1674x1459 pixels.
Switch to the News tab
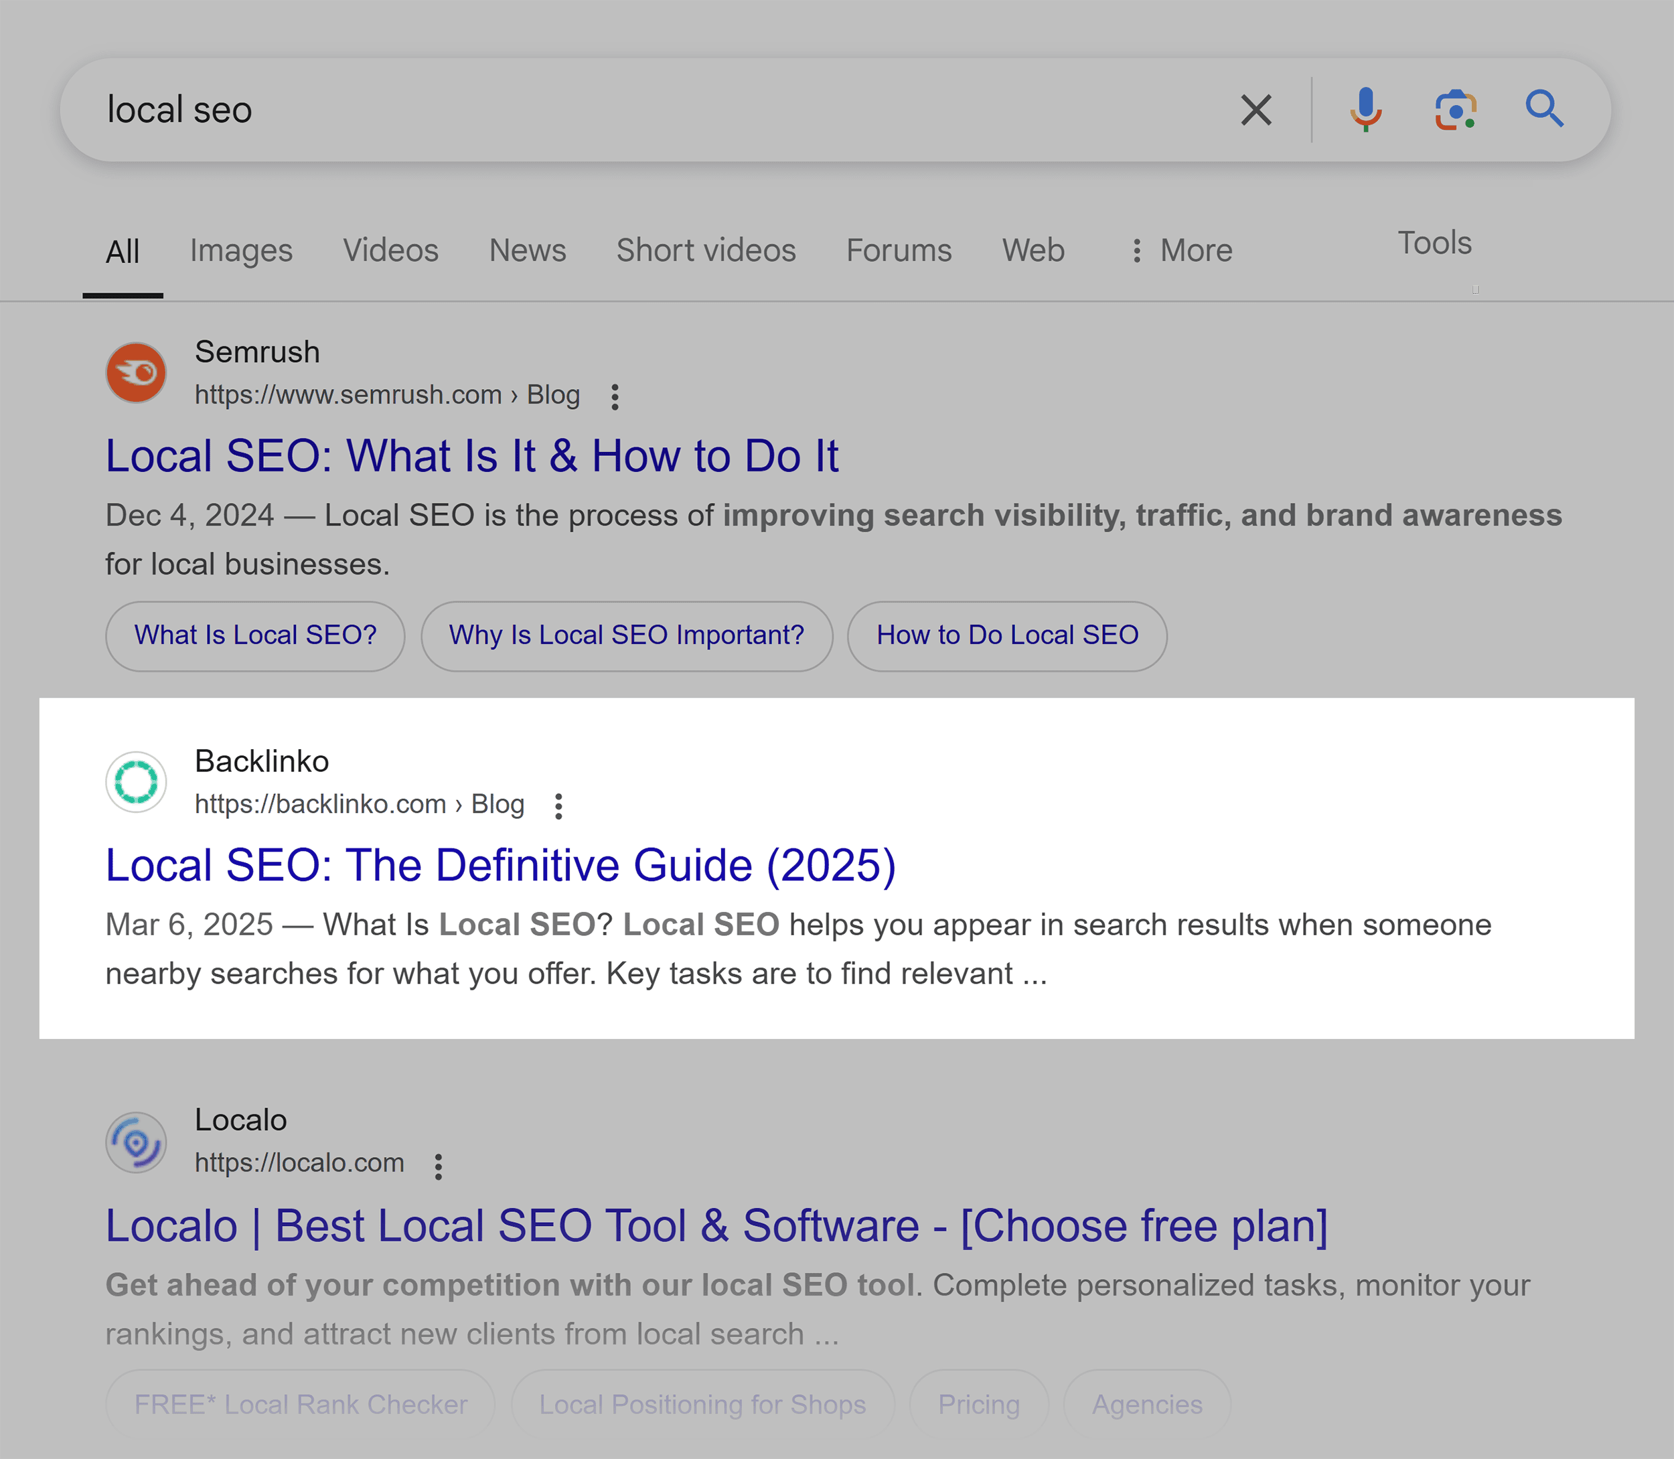(528, 251)
